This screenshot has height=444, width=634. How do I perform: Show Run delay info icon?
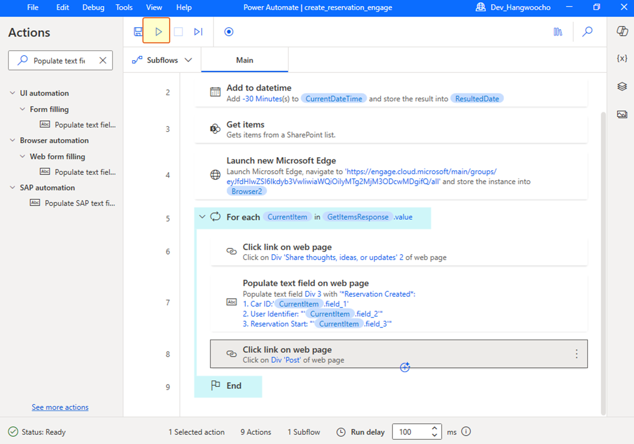tap(466, 432)
